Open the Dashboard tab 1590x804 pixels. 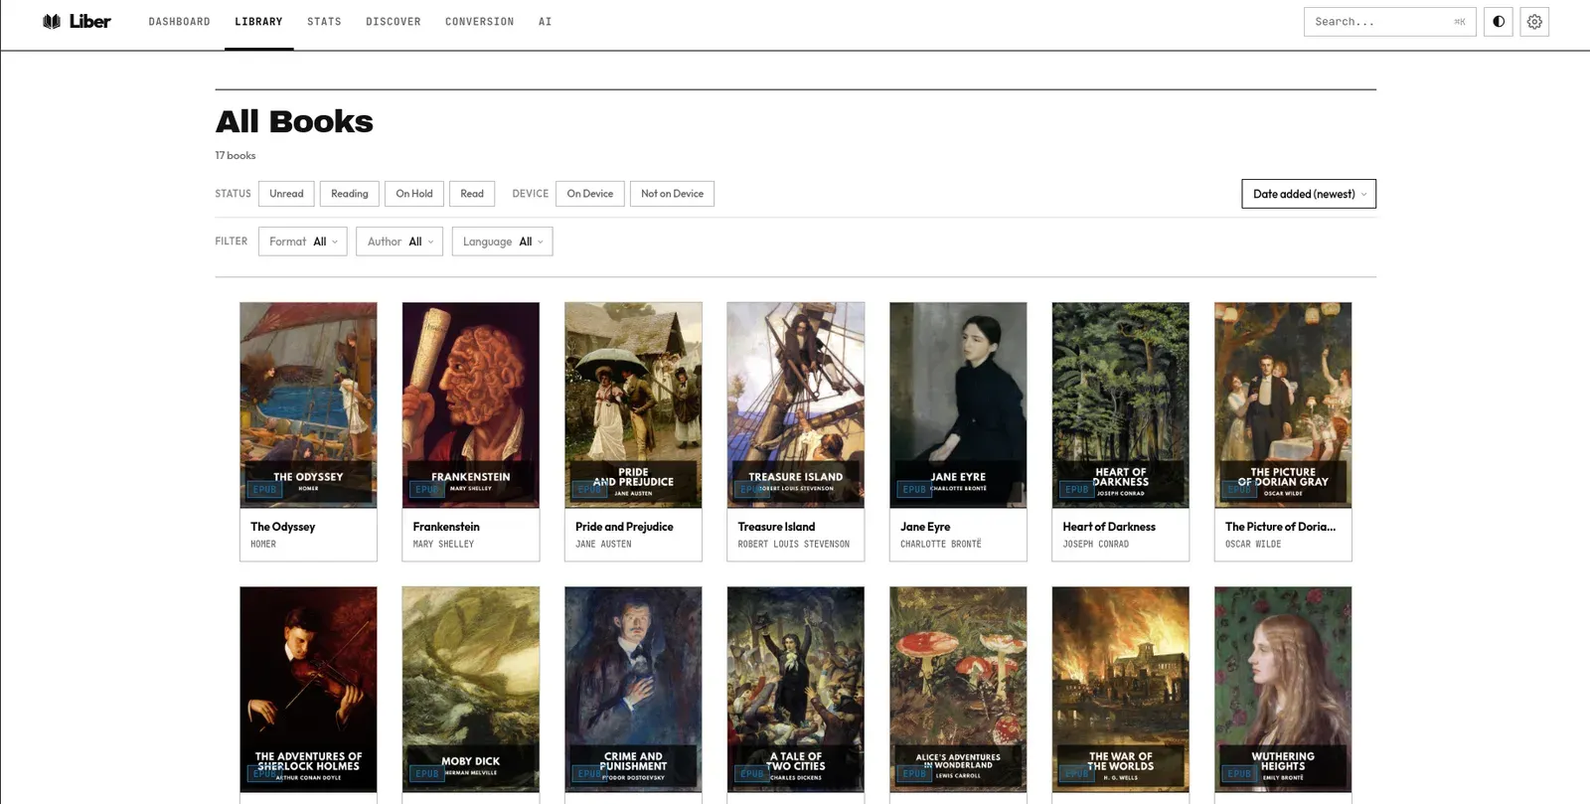179,22
